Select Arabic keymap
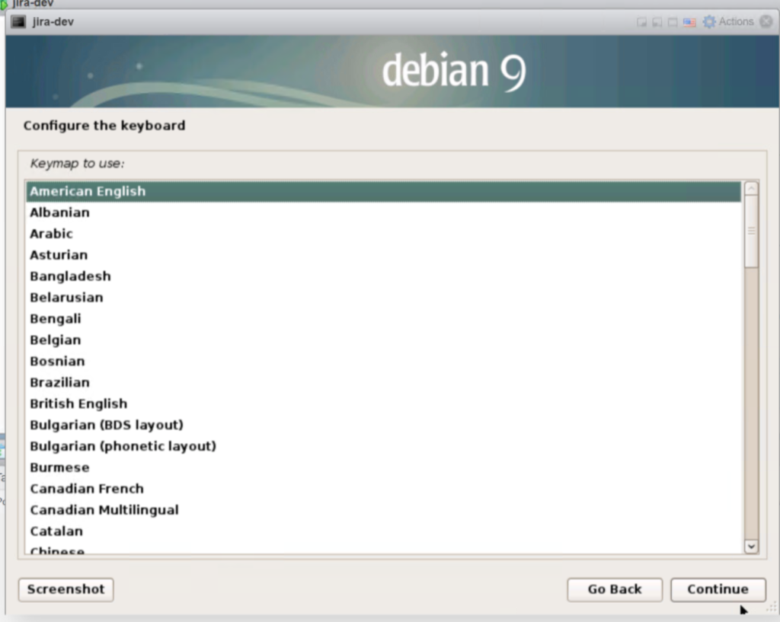The width and height of the screenshot is (780, 622). click(384, 234)
